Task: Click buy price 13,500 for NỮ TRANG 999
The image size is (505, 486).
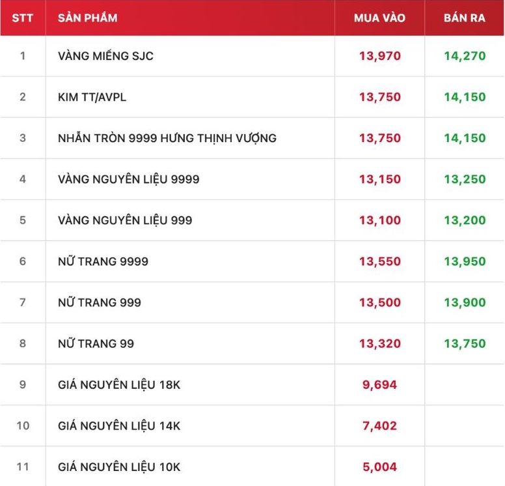Action: pyautogui.click(x=380, y=302)
